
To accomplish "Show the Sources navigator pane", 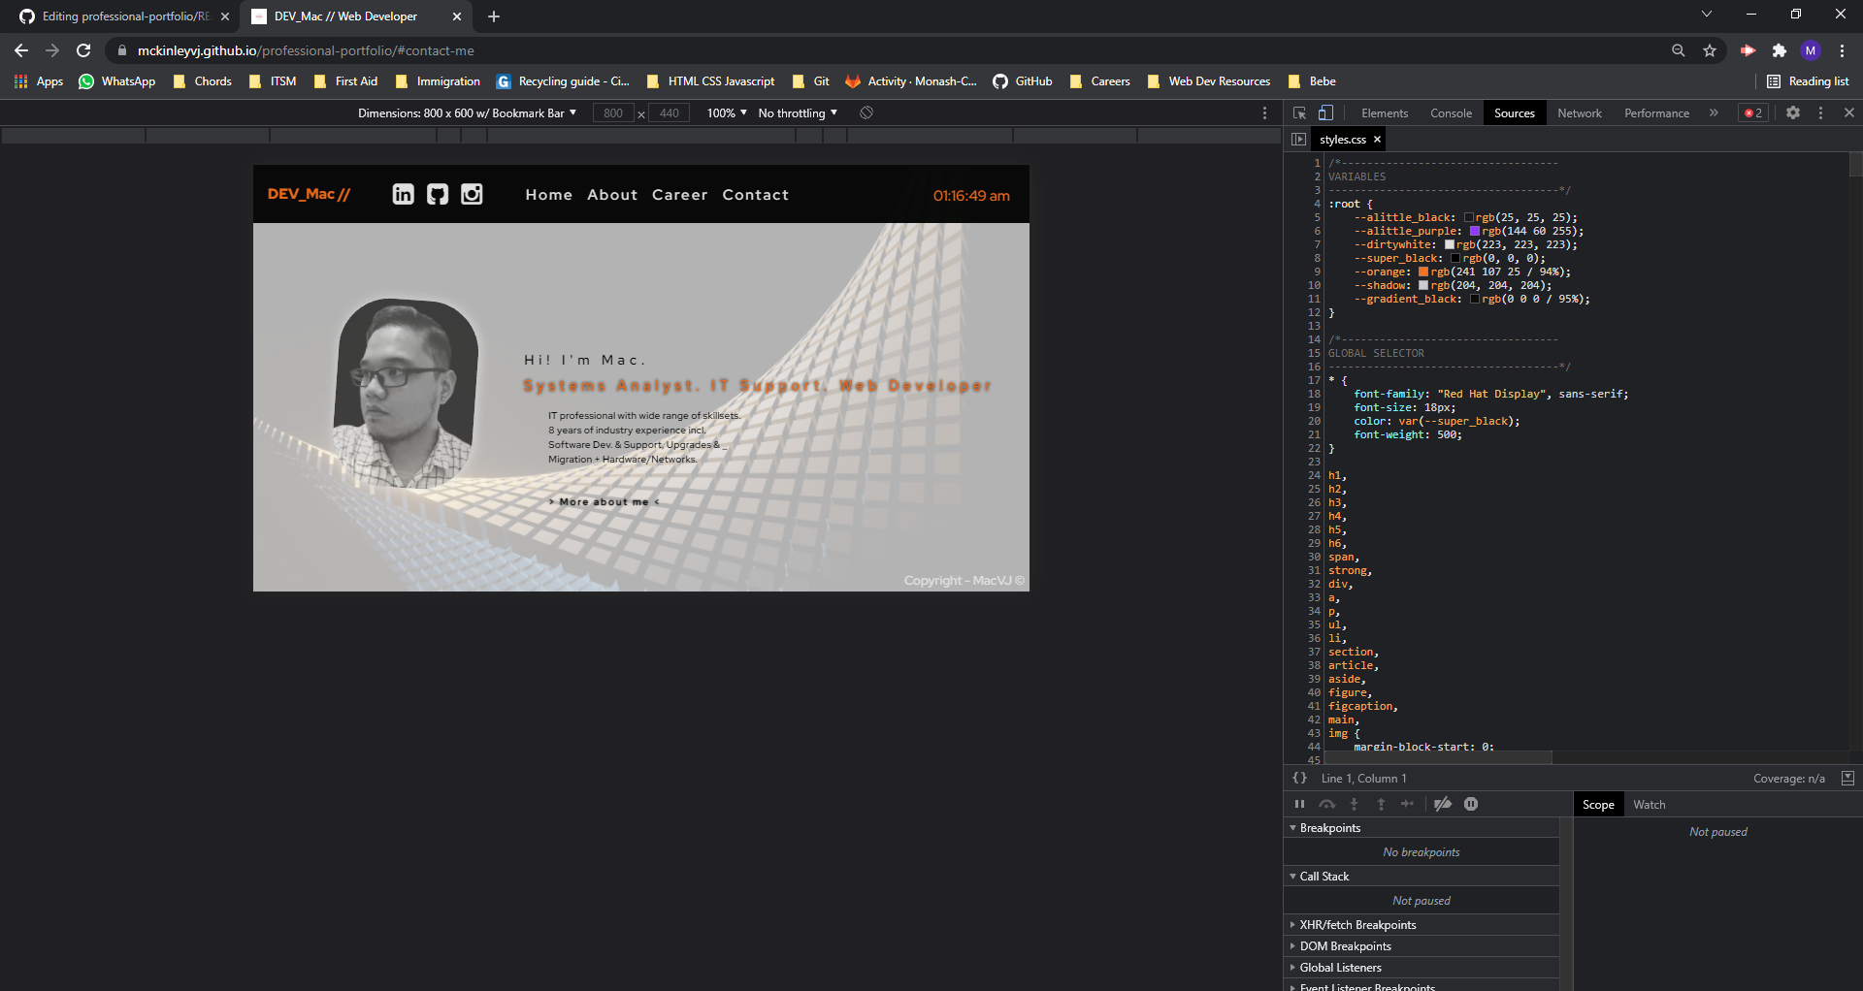I will point(1298,140).
